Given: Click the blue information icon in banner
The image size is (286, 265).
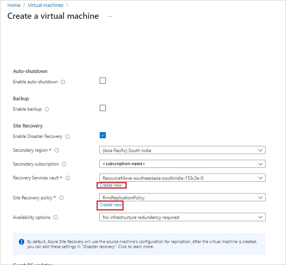Looking at the screenshot, I should pos(22,242).
